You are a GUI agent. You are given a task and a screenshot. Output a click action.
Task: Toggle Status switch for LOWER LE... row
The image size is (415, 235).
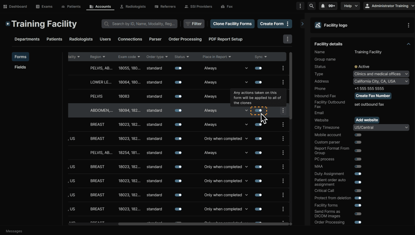[x=178, y=82]
